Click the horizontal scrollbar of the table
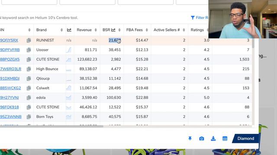 pos(52,126)
